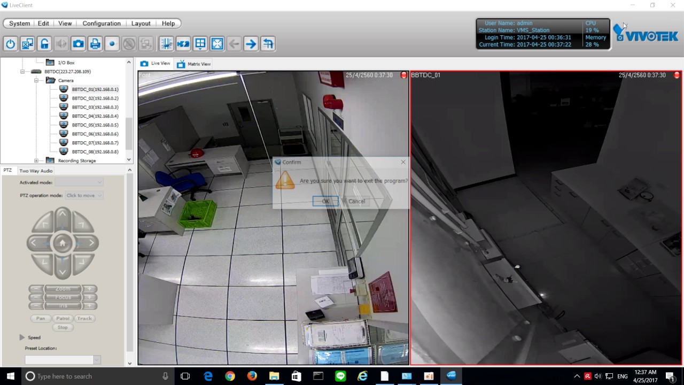Open the View menu
Screen dimensions: 684x385
(65, 24)
